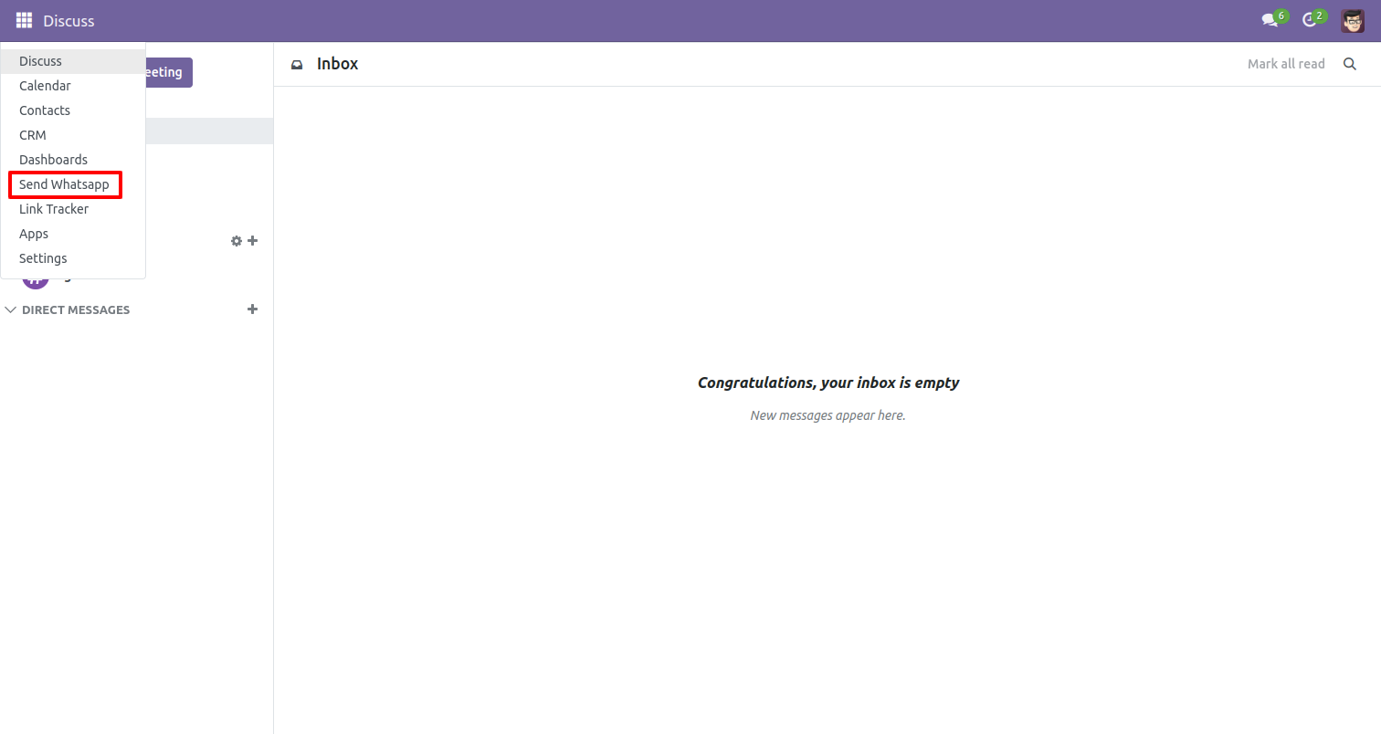
Task: Click the search magnifier icon in Inbox
Action: 1350,64
